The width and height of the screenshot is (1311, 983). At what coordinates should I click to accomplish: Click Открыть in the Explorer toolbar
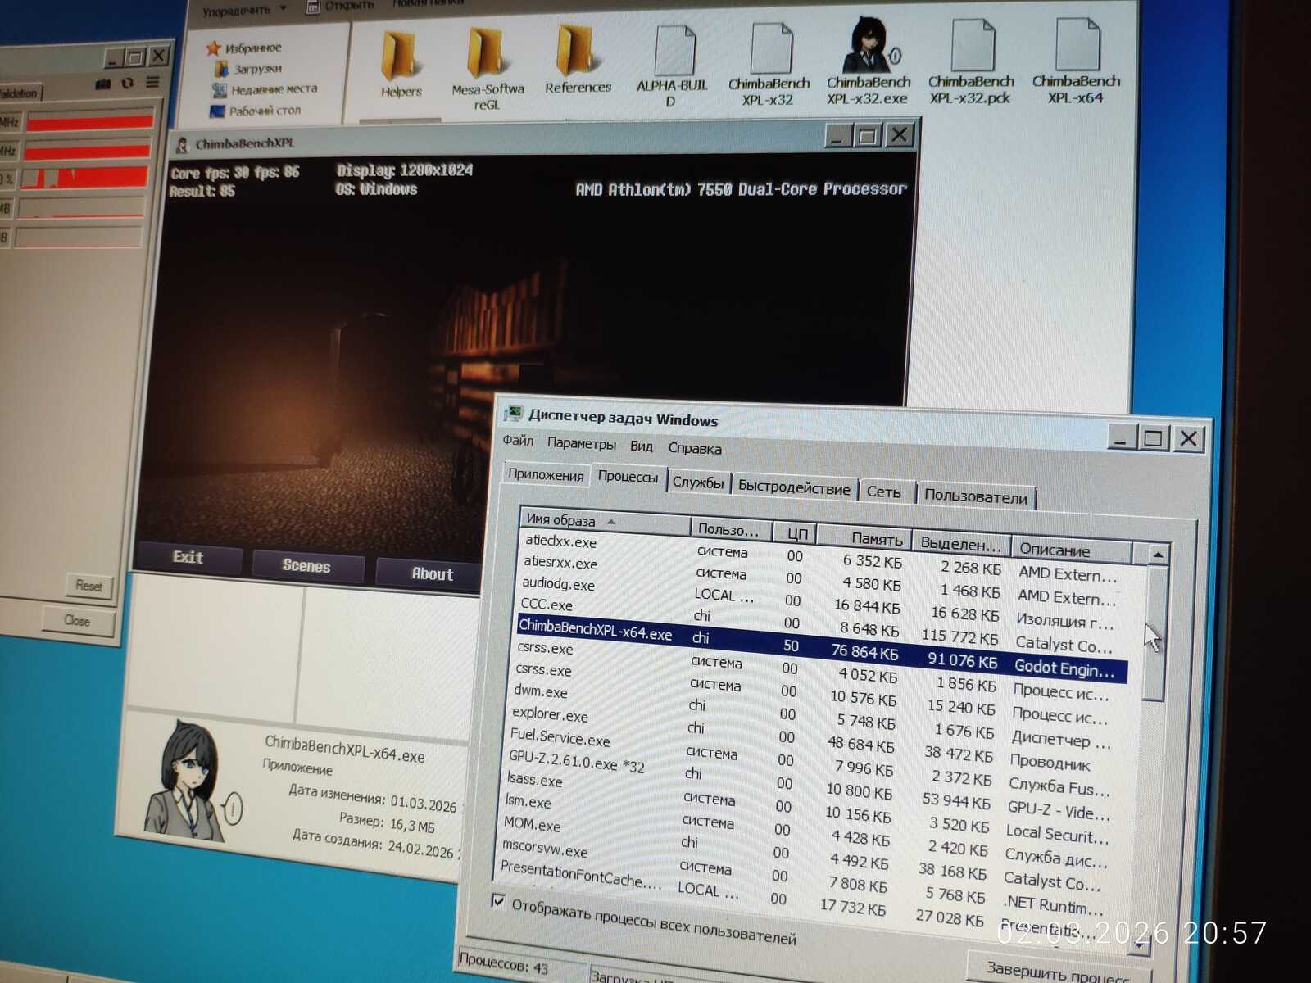(340, 7)
